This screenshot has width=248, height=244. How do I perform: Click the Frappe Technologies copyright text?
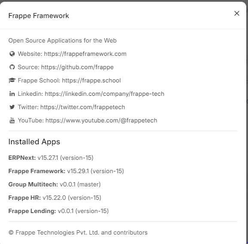(78, 232)
